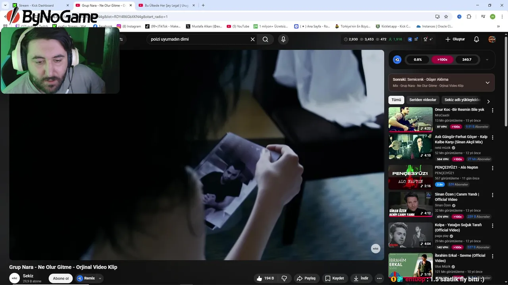
Task: Click Oluştur create button
Action: 455,39
